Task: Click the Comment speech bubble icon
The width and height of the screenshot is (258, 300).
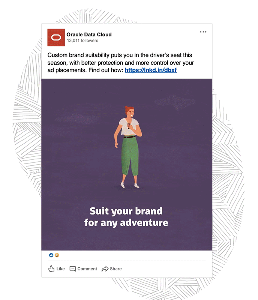Action: pyautogui.click(x=72, y=269)
